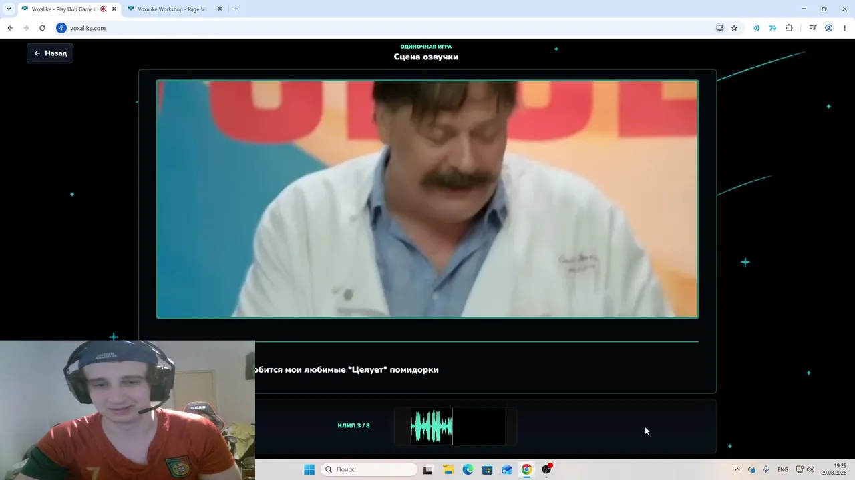This screenshot has width=855, height=480.
Task: Switch the ENG input language
Action: click(x=783, y=469)
